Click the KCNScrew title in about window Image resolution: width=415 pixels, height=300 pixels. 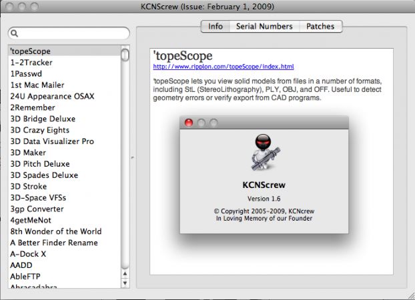pos(264,185)
